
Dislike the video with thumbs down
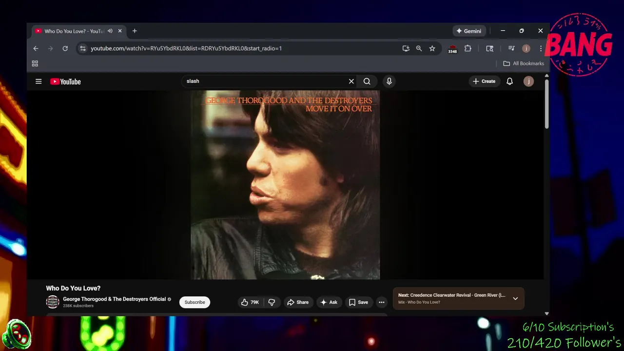point(272,302)
